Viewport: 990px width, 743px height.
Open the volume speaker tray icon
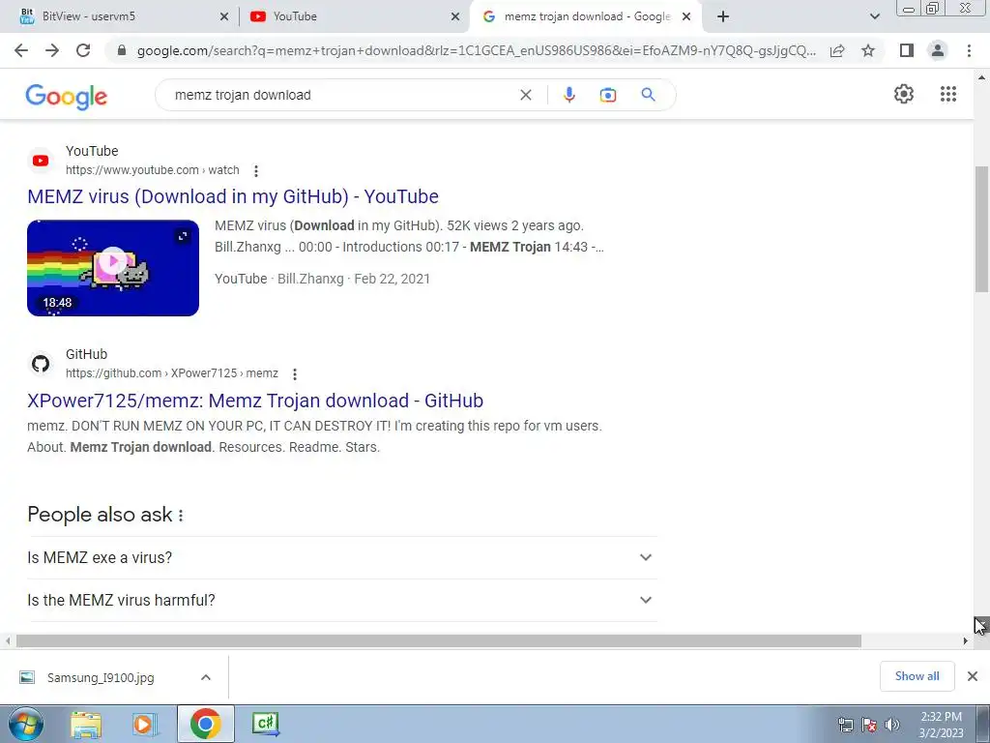pos(891,725)
